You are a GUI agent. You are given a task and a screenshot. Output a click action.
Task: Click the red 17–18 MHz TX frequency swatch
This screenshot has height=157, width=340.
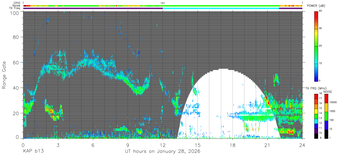click(316, 96)
